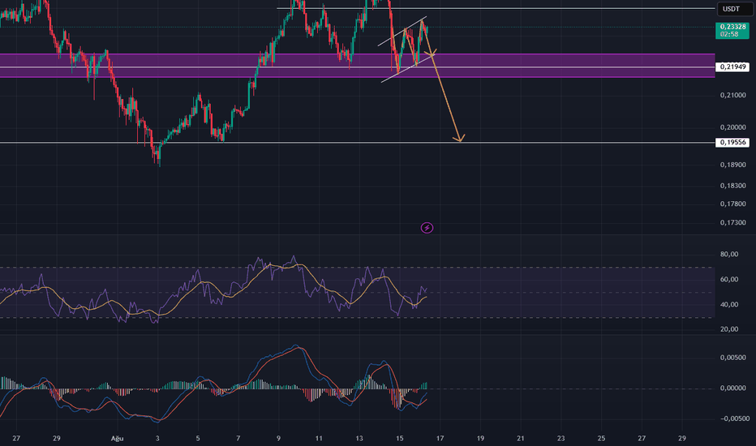Click the MACD 0,00500 scale value
Image resolution: width=756 pixels, height=446 pixels.
click(x=732, y=358)
